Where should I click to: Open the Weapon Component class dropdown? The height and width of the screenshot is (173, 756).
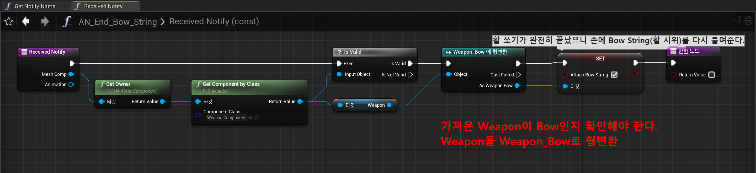(225, 118)
